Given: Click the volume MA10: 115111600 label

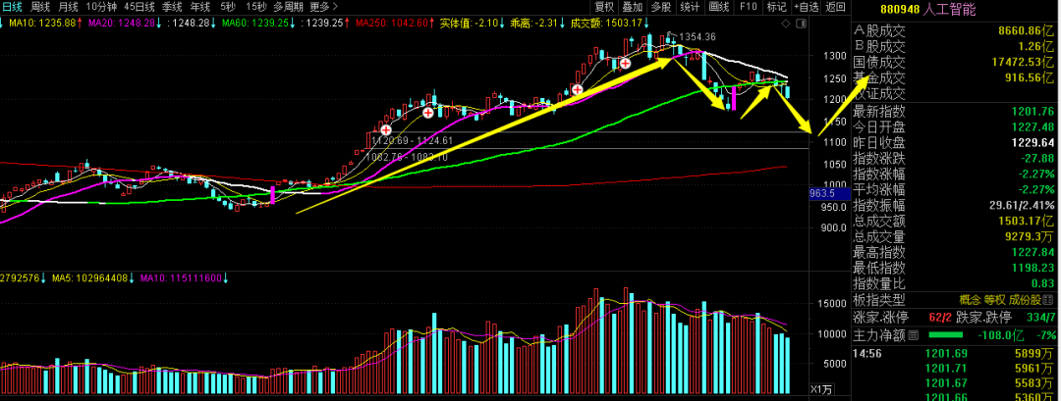Looking at the screenshot, I should (185, 277).
